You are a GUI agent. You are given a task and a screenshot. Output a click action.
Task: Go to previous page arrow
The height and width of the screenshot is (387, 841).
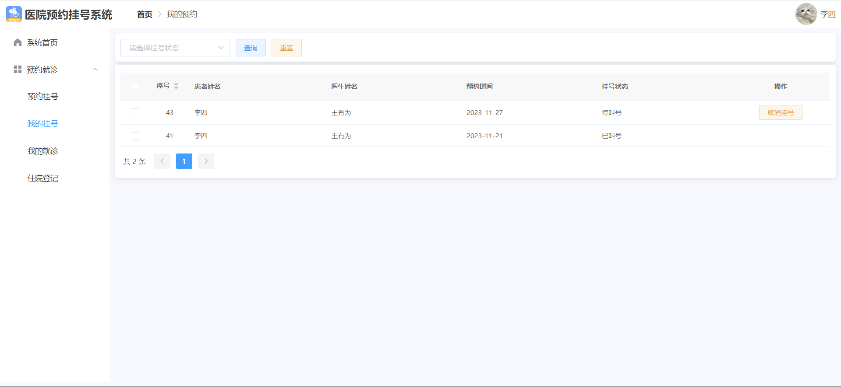tap(162, 161)
